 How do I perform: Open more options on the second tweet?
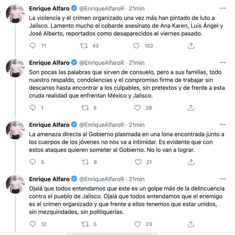click(x=222, y=63)
